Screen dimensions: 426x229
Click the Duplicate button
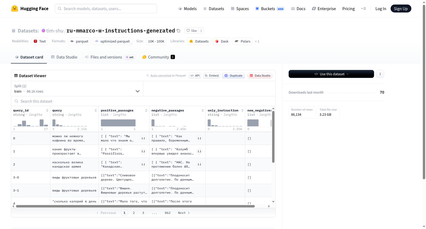click(234, 76)
